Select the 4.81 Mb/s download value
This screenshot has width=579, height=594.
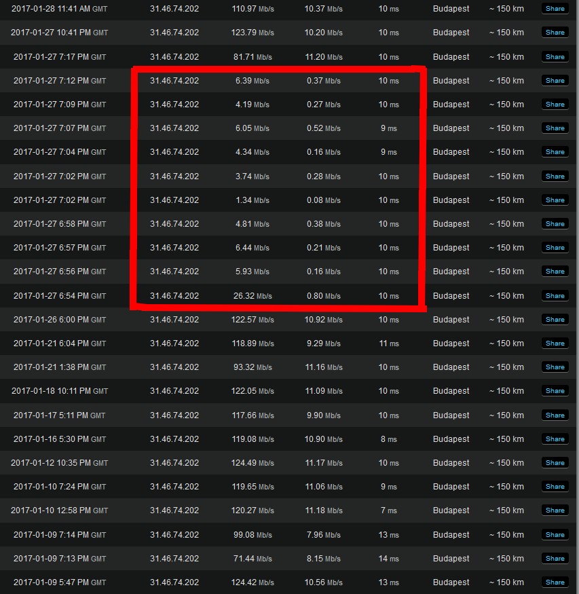(253, 224)
